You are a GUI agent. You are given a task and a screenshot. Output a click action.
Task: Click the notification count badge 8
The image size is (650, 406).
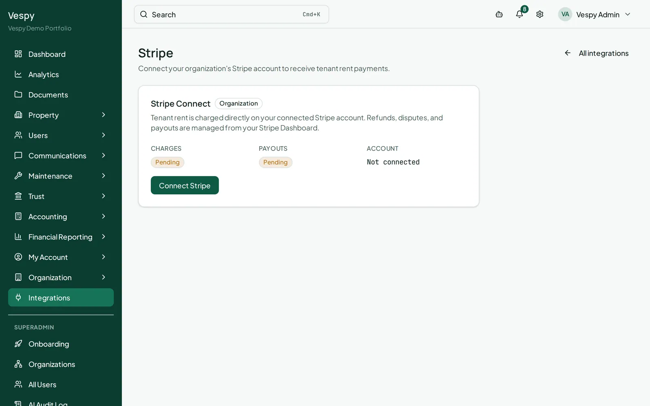524,9
